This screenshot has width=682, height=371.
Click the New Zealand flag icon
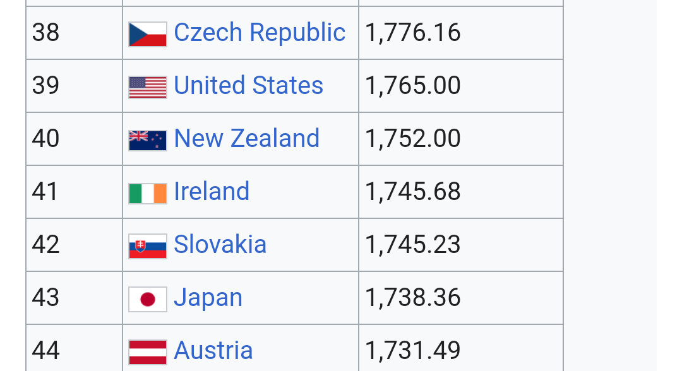point(148,140)
